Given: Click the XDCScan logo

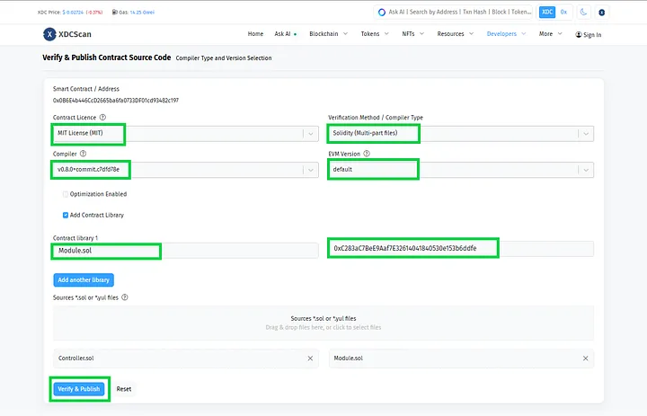Looking at the screenshot, I should 67,34.
